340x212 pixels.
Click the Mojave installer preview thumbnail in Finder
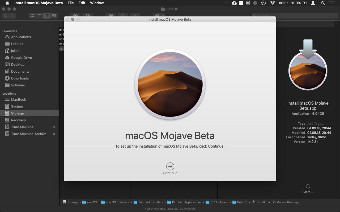click(308, 65)
